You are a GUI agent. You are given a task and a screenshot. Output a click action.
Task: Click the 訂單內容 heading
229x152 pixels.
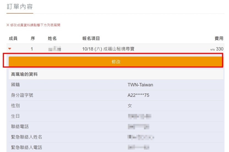pos(19,7)
